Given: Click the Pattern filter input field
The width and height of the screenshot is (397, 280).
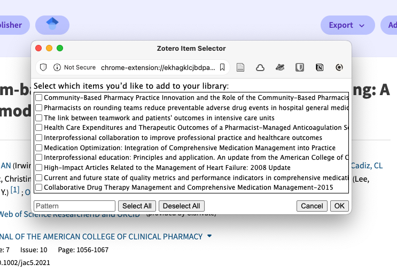Looking at the screenshot, I should coord(74,206).
